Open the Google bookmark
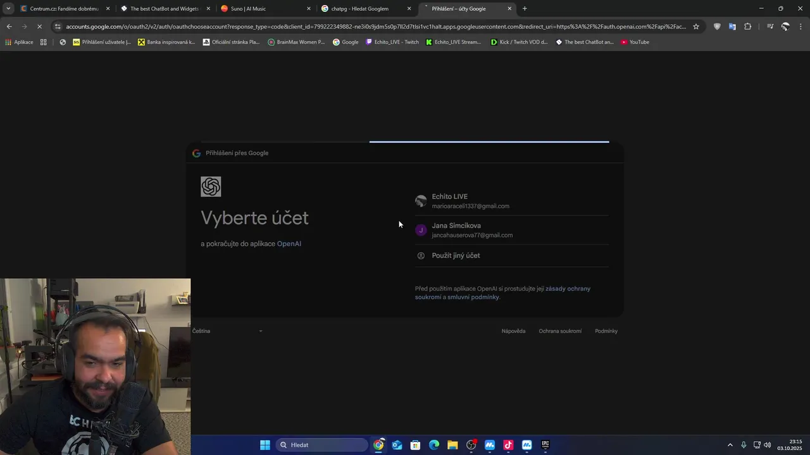Viewport: 810px width, 455px height. (x=345, y=42)
